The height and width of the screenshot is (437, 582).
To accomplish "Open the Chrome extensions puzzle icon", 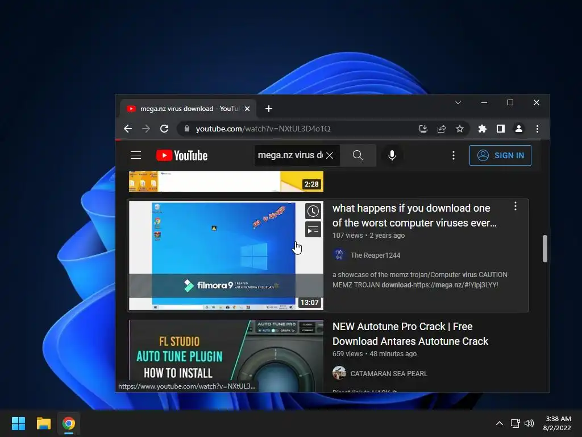I will 482,129.
